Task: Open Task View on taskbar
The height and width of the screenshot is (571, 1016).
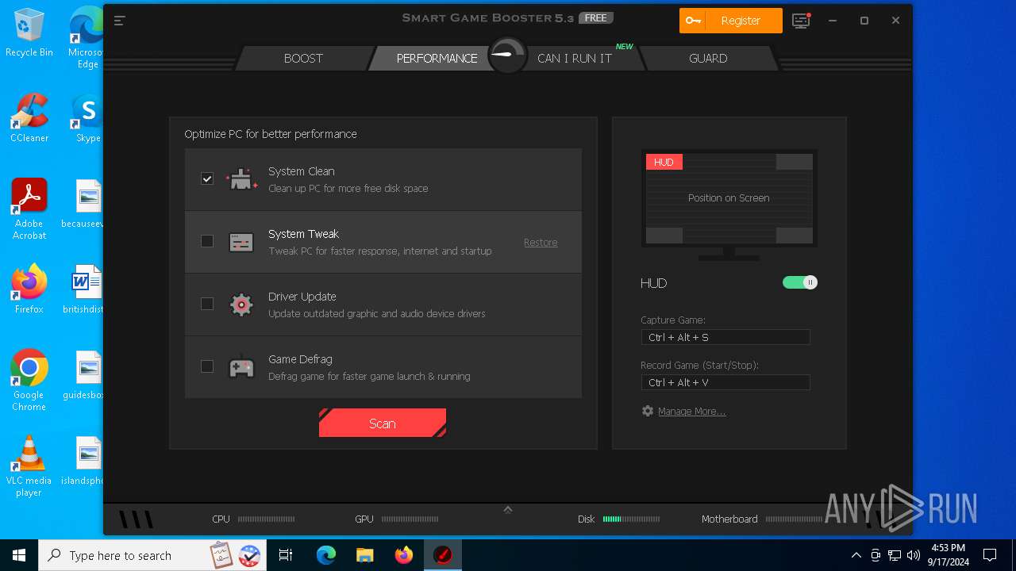Action: [286, 555]
